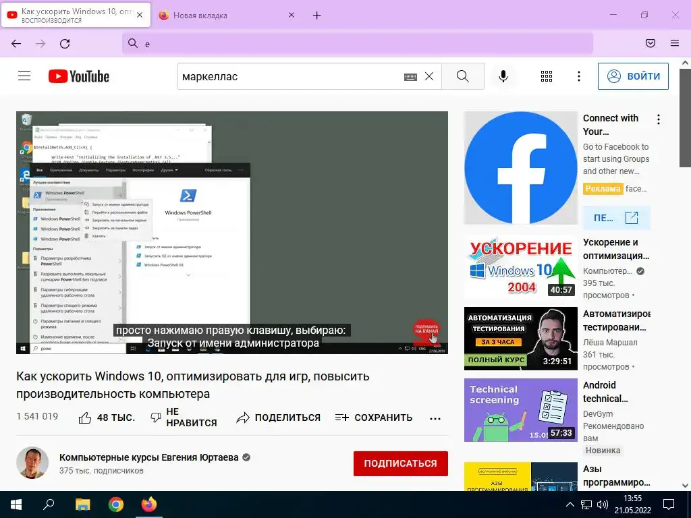
Task: Click the ad's ПЕ… external link button
Action: coord(617,218)
